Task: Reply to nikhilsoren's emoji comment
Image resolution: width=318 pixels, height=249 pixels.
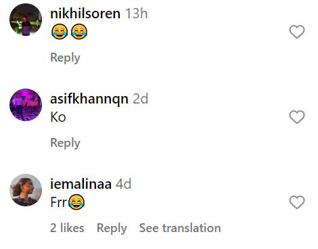Action: (x=65, y=58)
